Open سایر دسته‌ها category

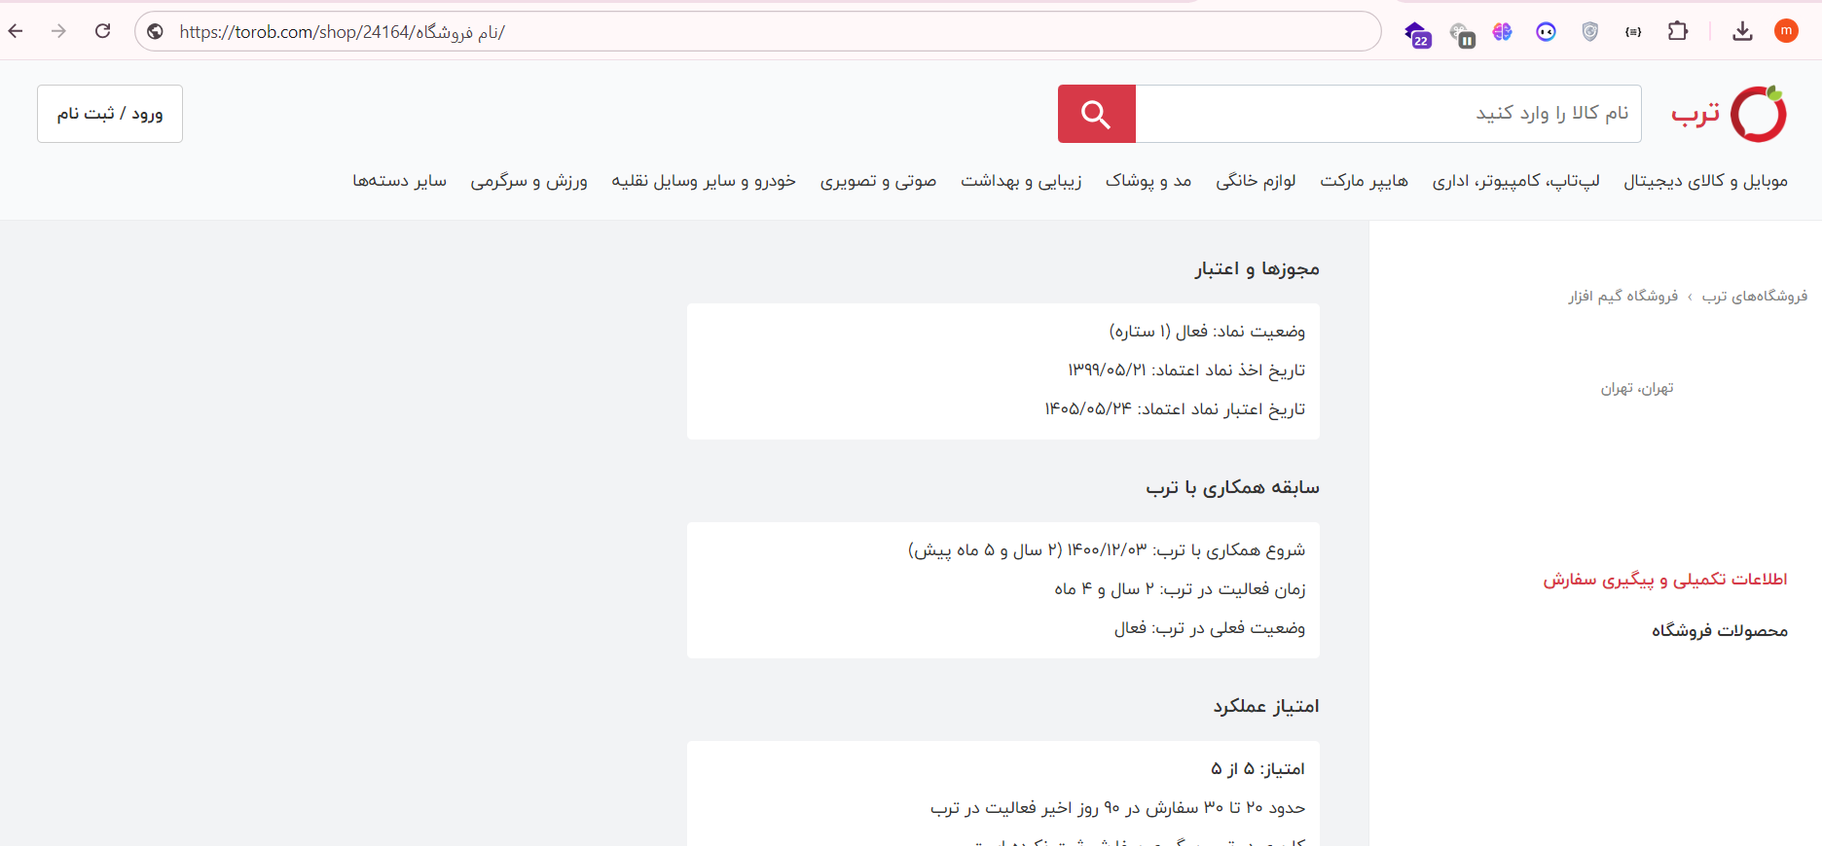click(399, 181)
